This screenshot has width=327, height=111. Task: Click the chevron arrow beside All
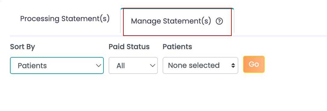[153, 65]
